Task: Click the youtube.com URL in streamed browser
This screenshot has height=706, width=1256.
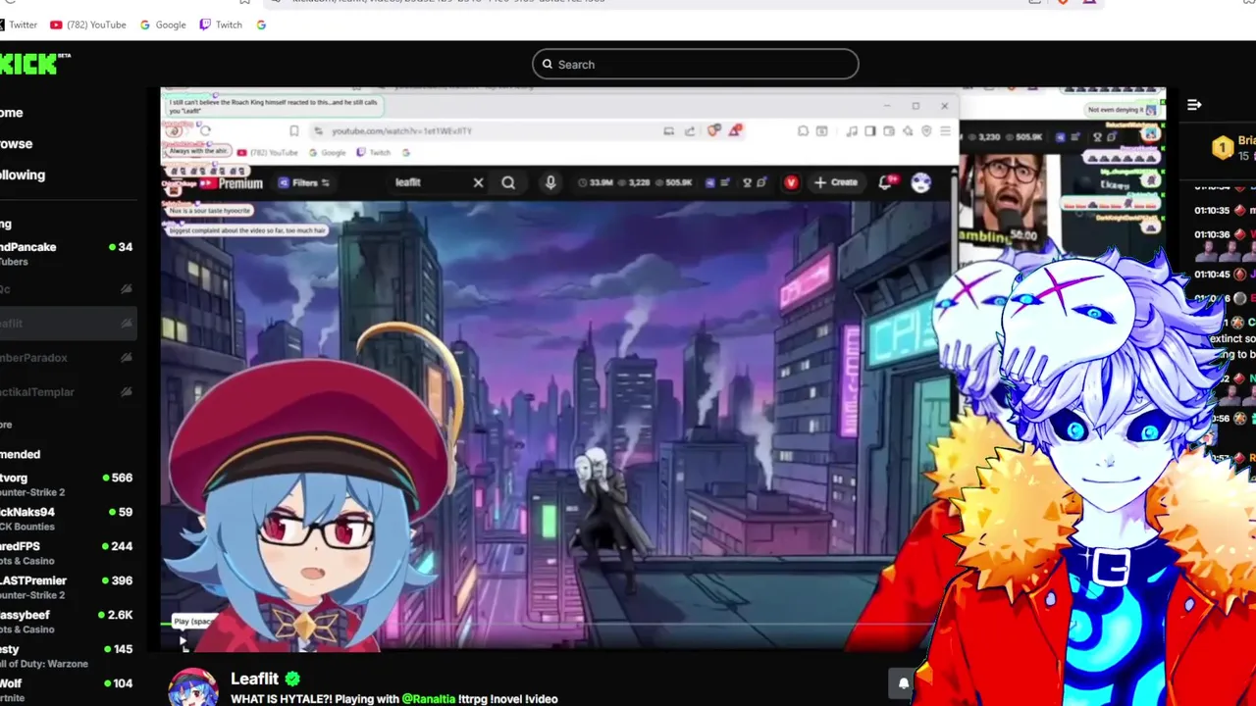Action: [x=401, y=130]
